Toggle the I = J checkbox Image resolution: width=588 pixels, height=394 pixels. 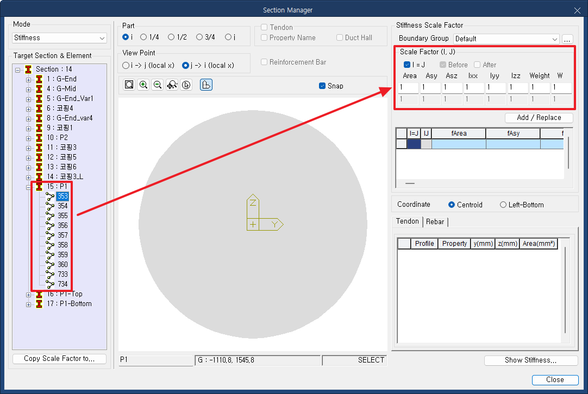(x=407, y=65)
